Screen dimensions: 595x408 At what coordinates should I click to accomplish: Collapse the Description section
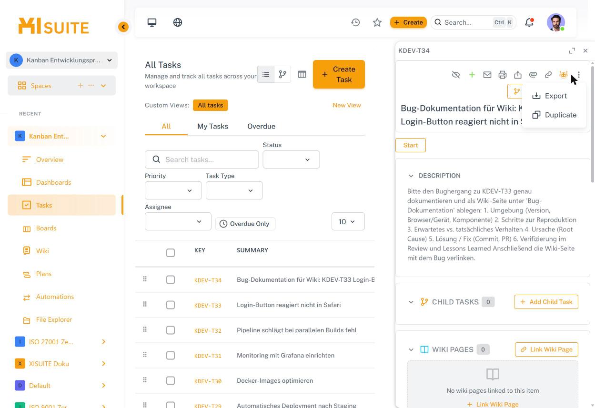[411, 176]
